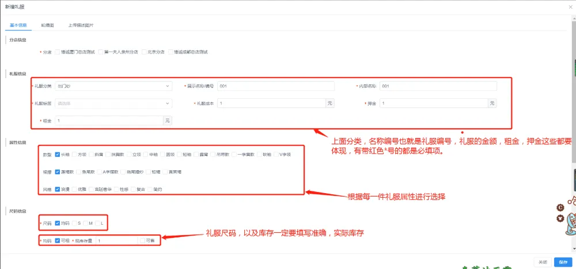Enable the 可售 checkbox
The height and width of the screenshot is (269, 576).
142,240
